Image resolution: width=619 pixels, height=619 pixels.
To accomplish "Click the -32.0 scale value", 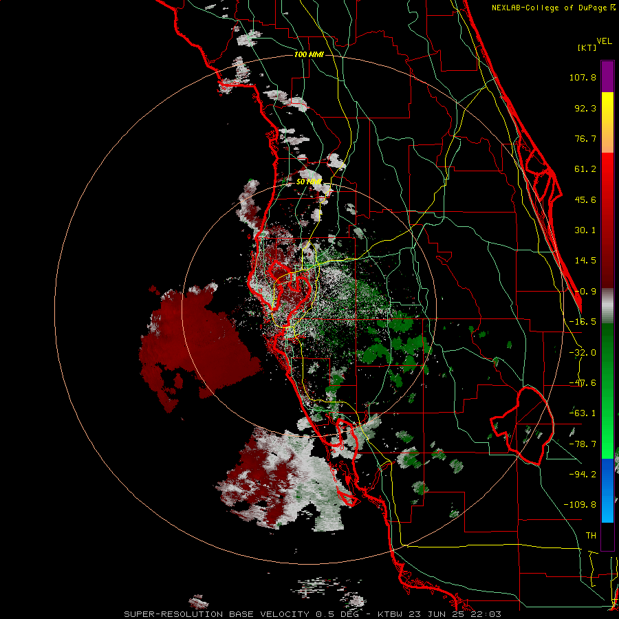I will pyautogui.click(x=583, y=353).
